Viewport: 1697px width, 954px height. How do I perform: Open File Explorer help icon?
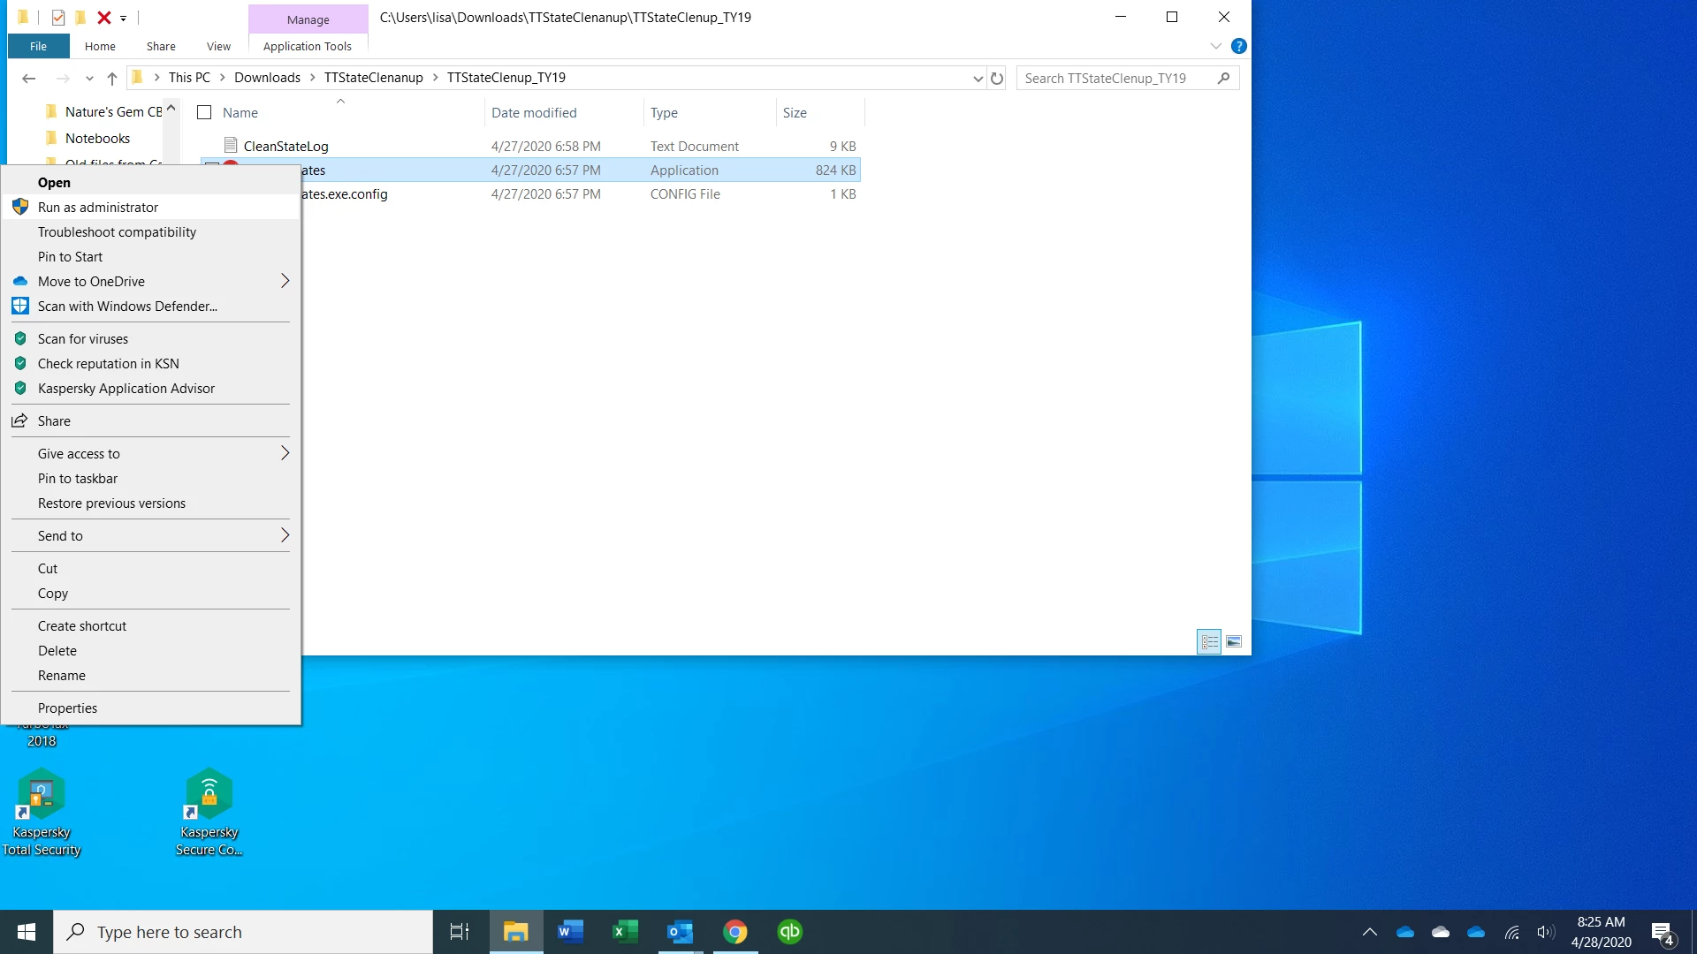click(x=1239, y=46)
